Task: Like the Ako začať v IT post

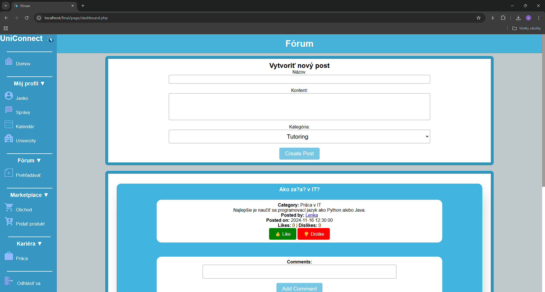Action: (283, 234)
